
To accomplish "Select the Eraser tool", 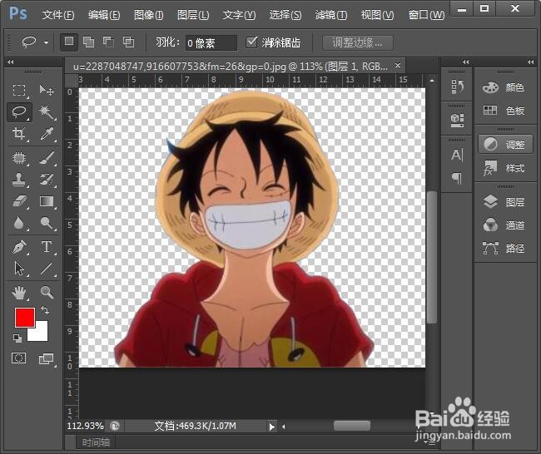I will click(19, 201).
